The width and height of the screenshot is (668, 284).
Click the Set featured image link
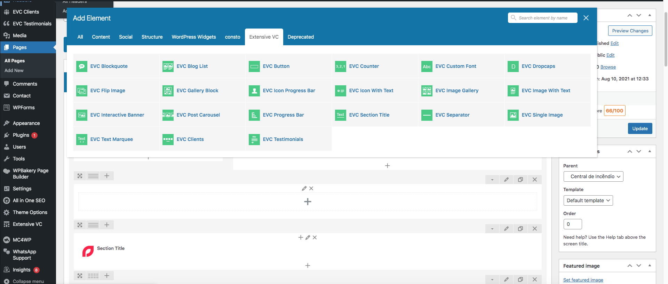pos(583,280)
